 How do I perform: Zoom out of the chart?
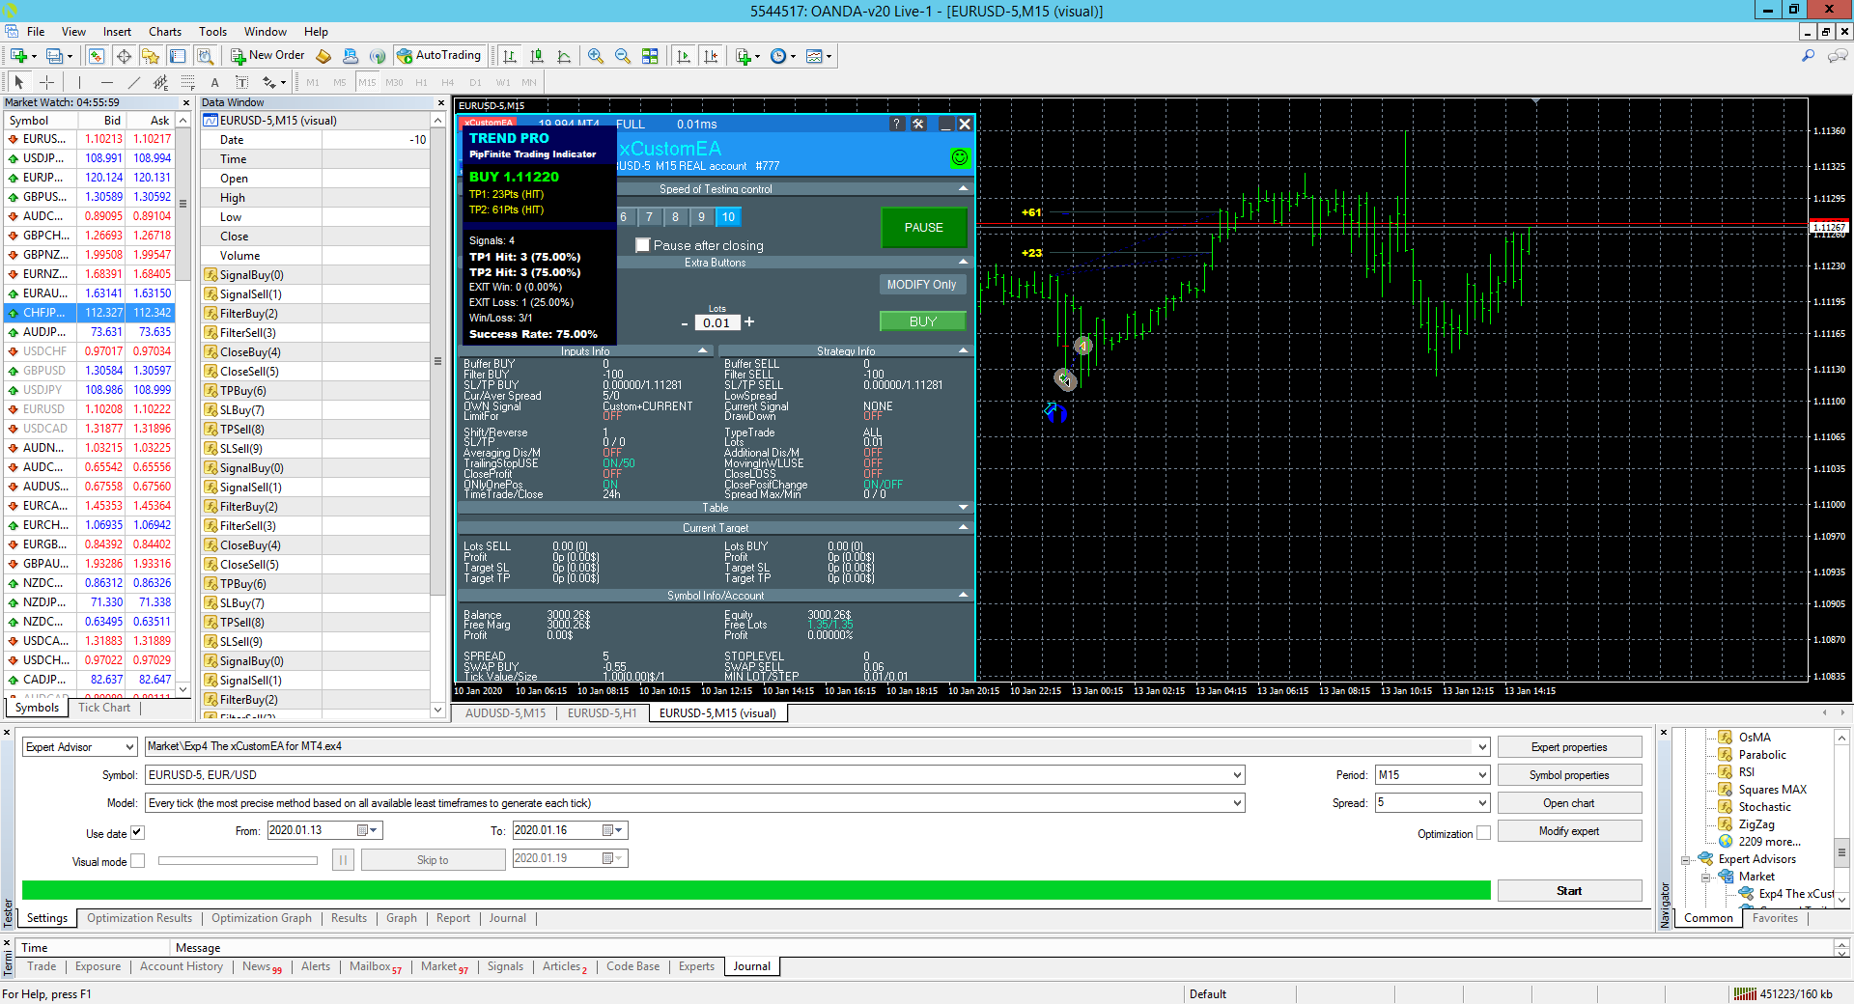(x=623, y=56)
